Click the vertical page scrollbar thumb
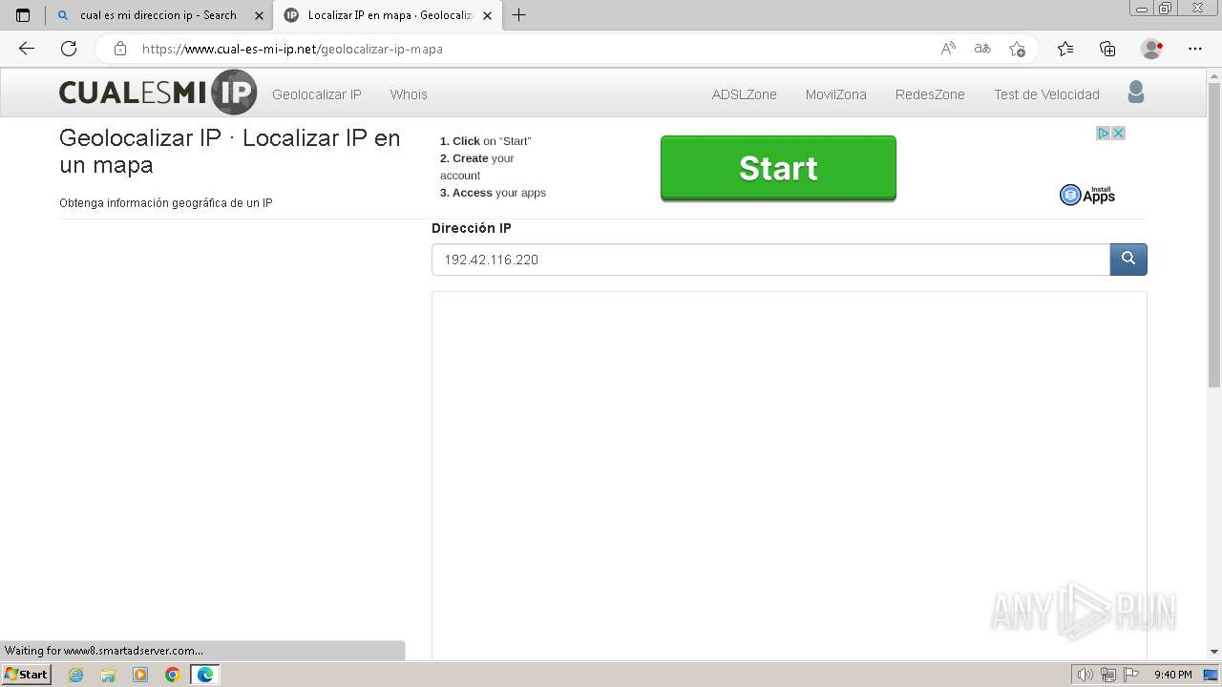The width and height of the screenshot is (1222, 687). coord(1214,235)
